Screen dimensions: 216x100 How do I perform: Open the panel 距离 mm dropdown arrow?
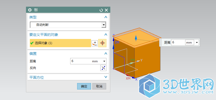click(x=104, y=61)
